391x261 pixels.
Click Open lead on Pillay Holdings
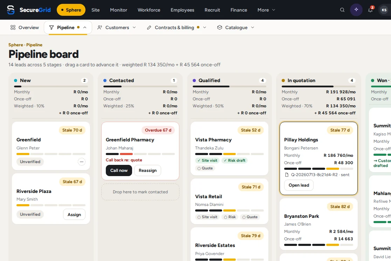click(x=299, y=185)
